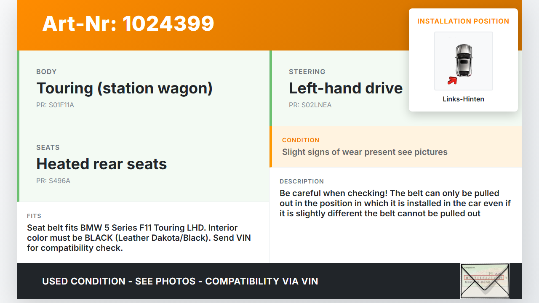The height and width of the screenshot is (303, 539).
Task: Click the PR: S496A code
Action: click(x=53, y=181)
